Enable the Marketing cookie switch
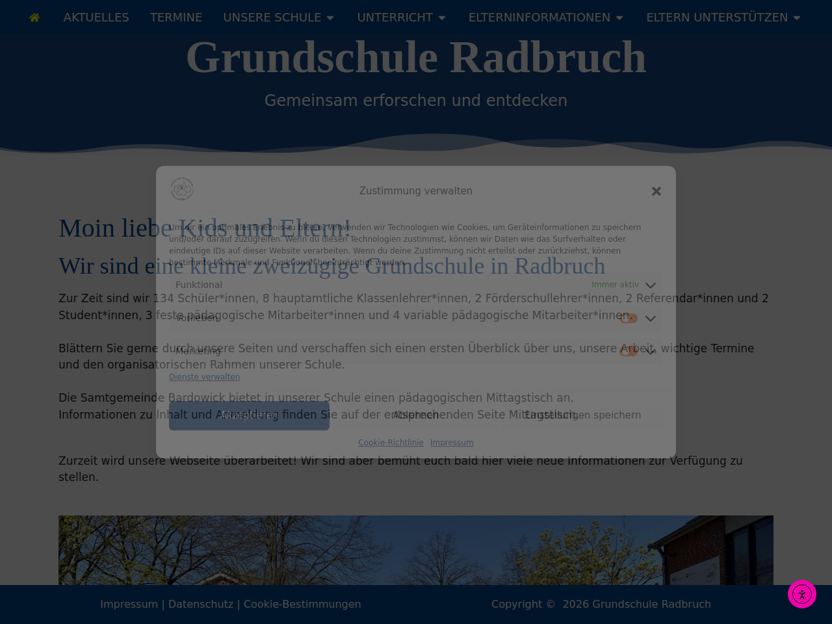The width and height of the screenshot is (832, 624). point(628,351)
